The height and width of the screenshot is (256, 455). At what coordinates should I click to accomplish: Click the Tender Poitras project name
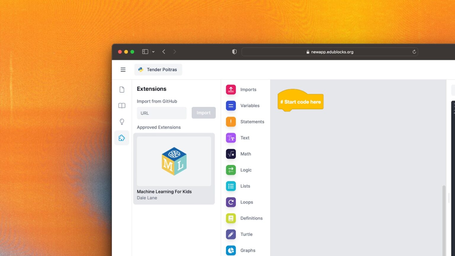158,70
